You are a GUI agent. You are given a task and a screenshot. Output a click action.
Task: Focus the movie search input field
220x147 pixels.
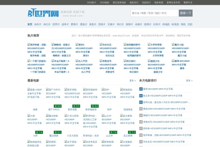click(x=155, y=13)
